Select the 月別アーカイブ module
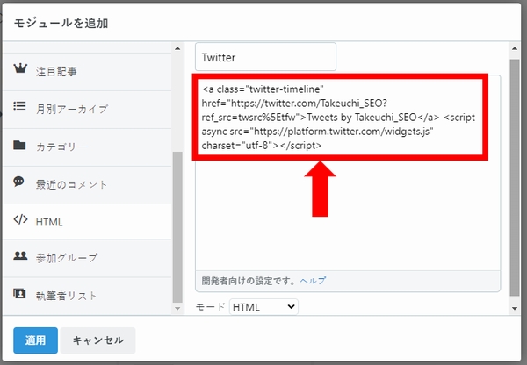 click(x=87, y=110)
